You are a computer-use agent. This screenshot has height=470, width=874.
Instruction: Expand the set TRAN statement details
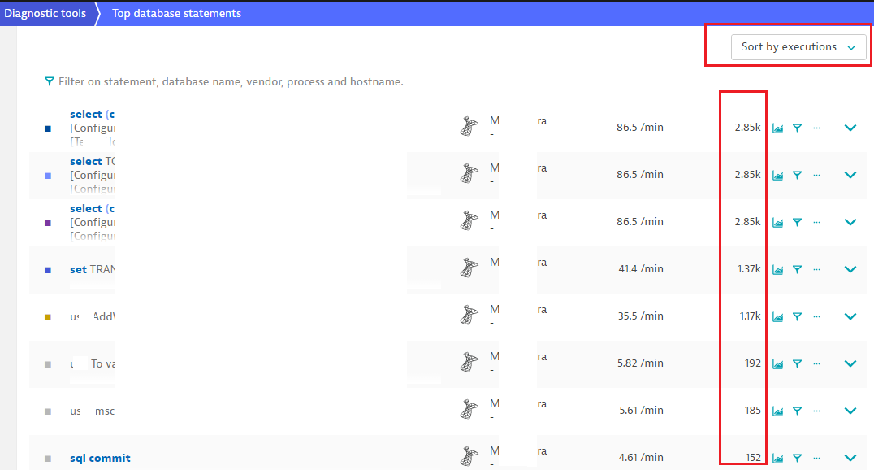click(x=850, y=269)
